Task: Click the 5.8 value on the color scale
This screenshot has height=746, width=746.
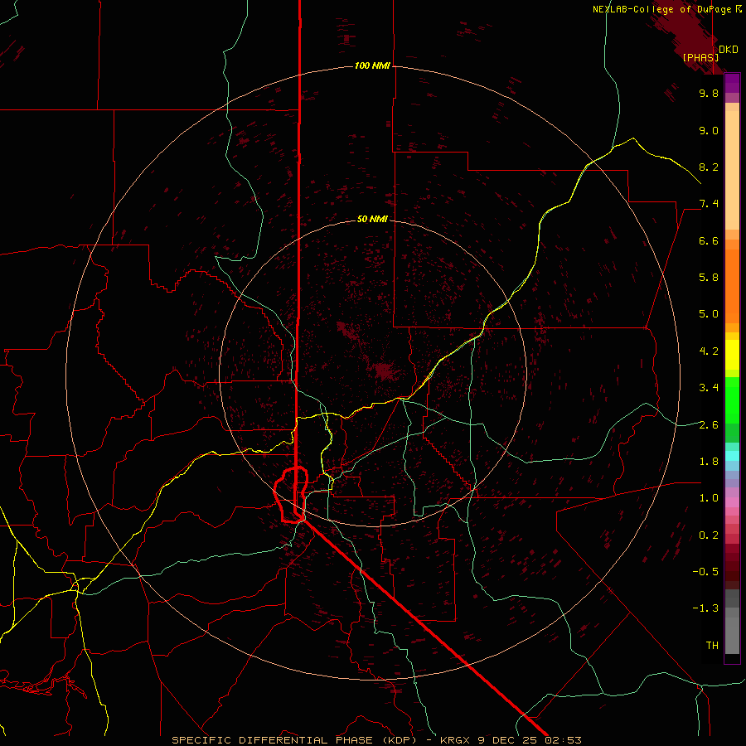Action: pos(709,278)
